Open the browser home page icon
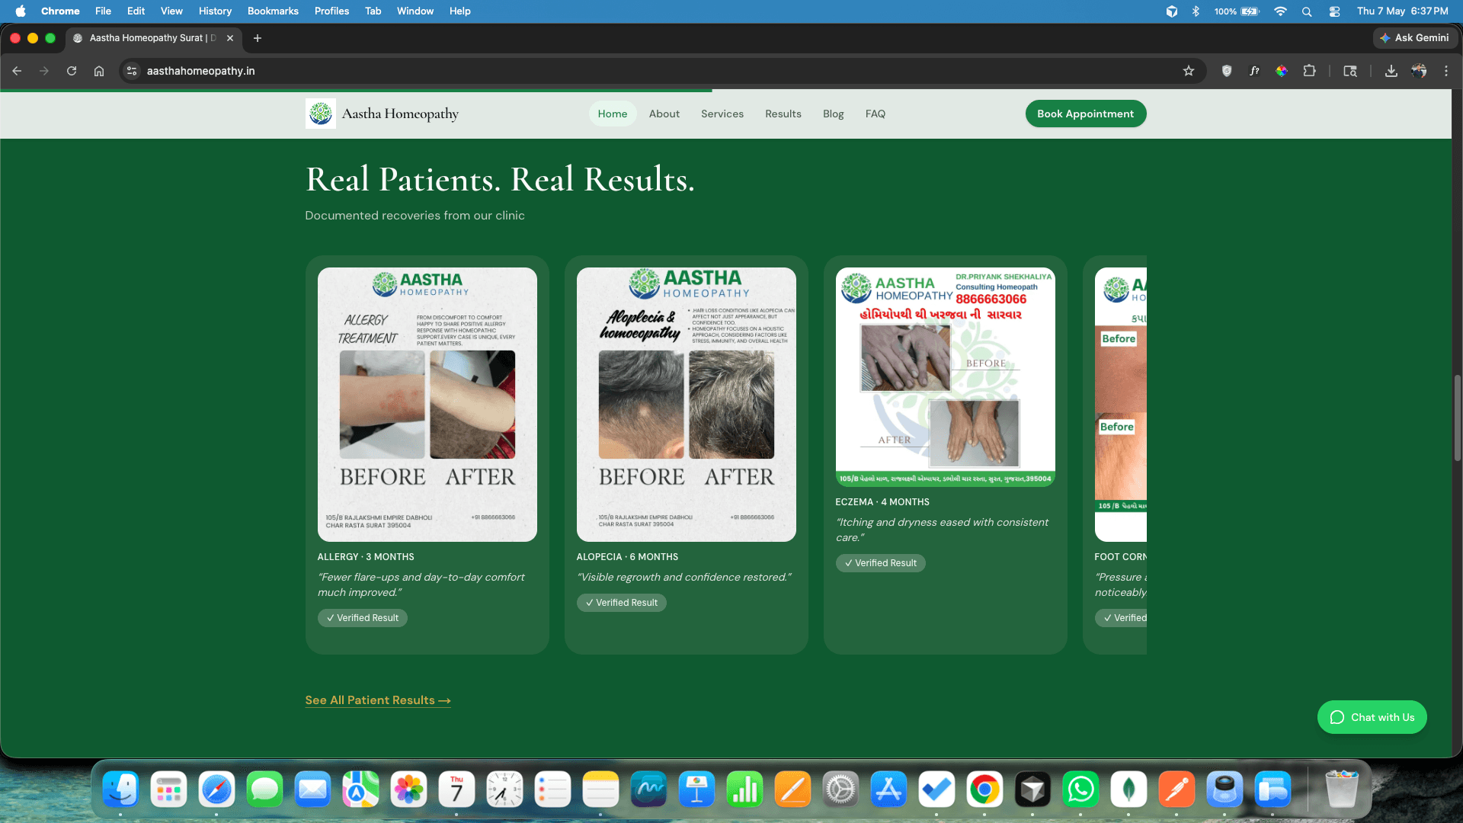The width and height of the screenshot is (1463, 823). pos(99,71)
